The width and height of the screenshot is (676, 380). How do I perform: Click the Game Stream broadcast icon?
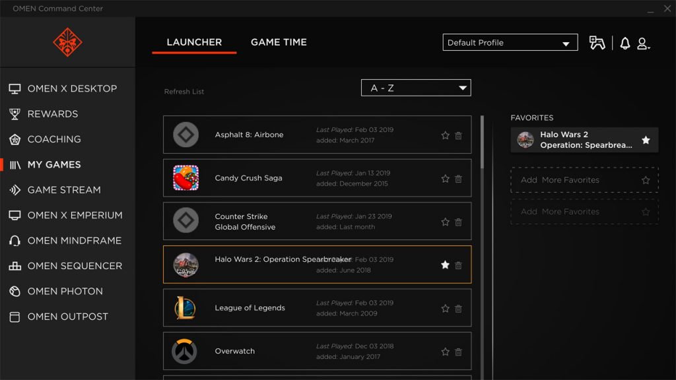click(15, 190)
